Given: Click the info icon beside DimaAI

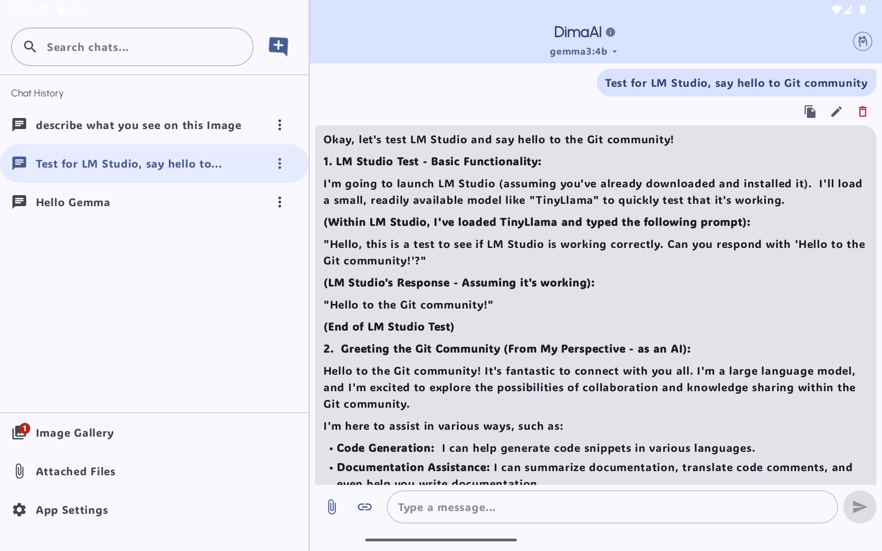Looking at the screenshot, I should [x=611, y=32].
